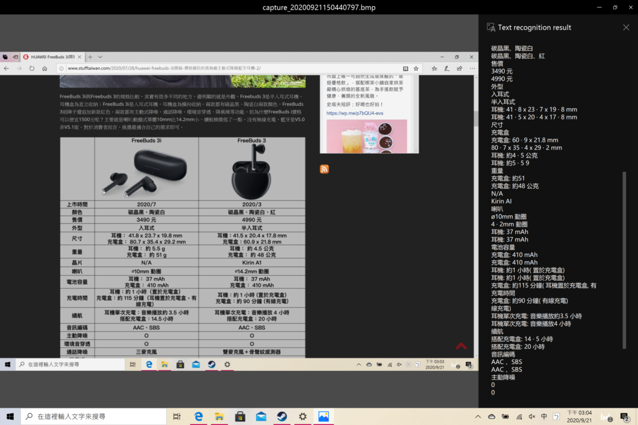Open the network tray icon

click(x=519, y=416)
